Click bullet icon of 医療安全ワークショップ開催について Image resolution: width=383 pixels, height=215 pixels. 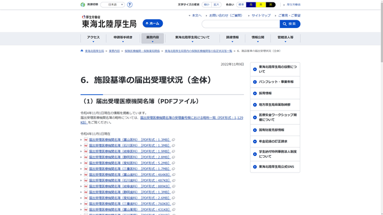(255, 118)
